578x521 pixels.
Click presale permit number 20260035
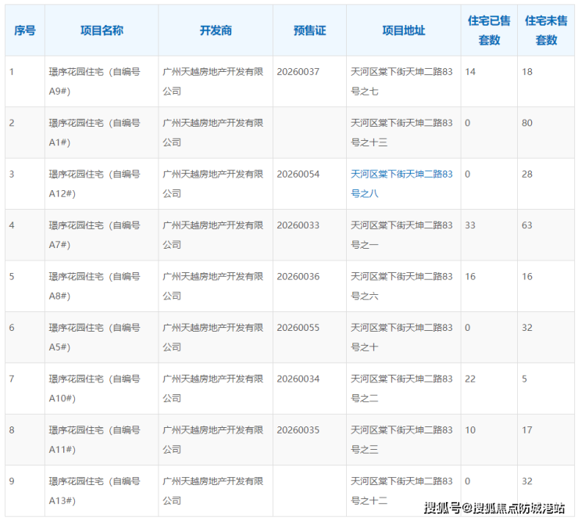[298, 430]
